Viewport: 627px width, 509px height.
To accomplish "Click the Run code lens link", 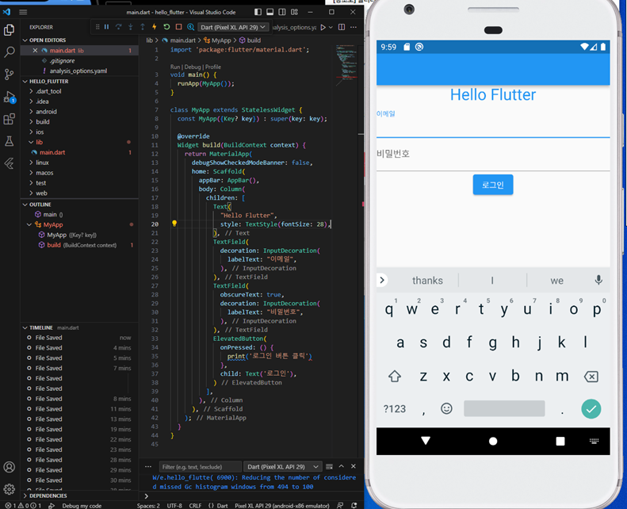I will (x=175, y=67).
